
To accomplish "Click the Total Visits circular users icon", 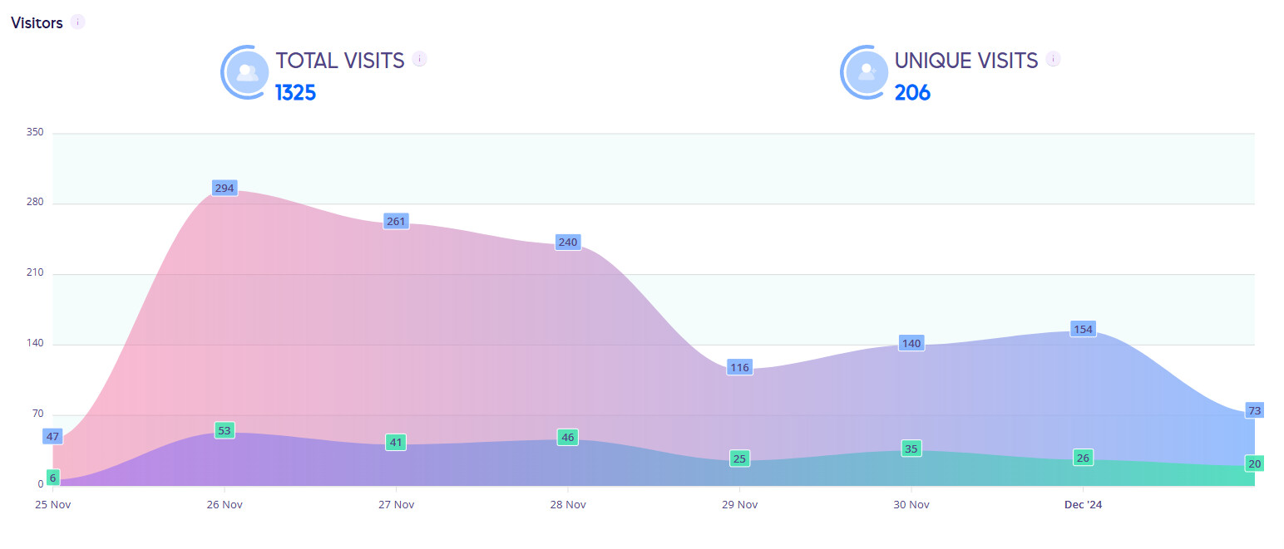I will [245, 72].
